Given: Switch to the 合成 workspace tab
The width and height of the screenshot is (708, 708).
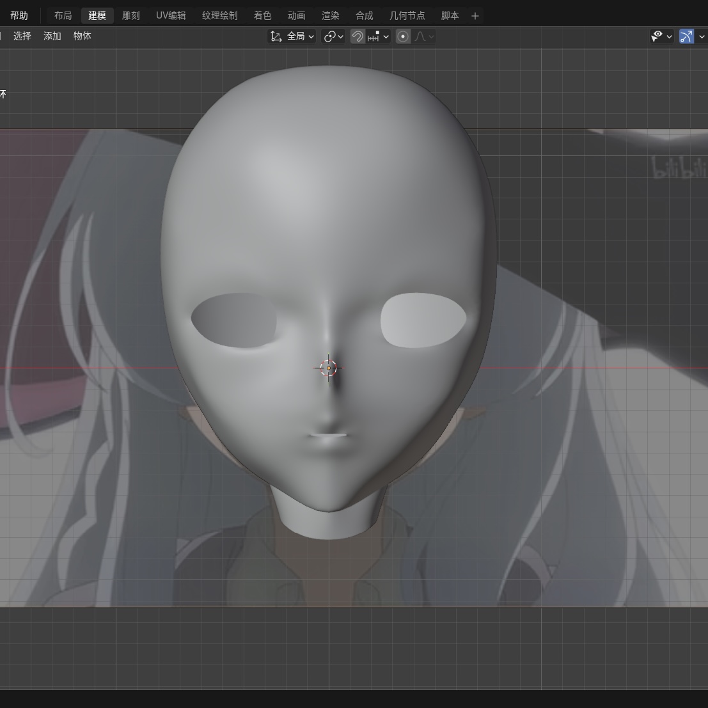Looking at the screenshot, I should [364, 16].
